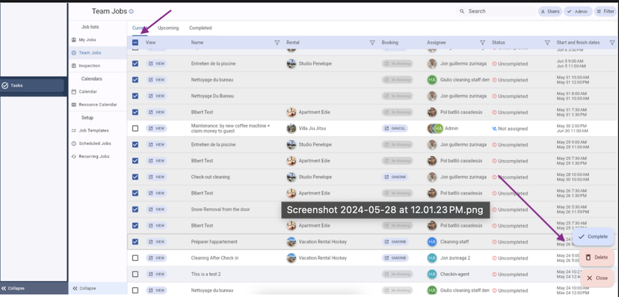Click the Cleaning After Check in job name
The image size is (619, 297).
pos(215,258)
